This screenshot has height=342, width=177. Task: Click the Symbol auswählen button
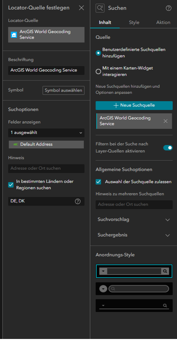point(64,90)
